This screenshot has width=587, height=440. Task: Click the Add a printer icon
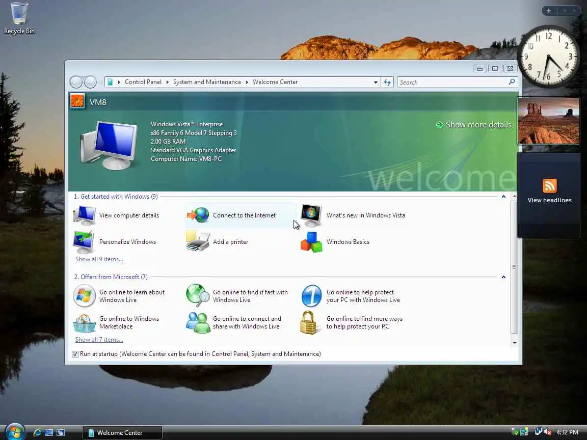point(198,241)
